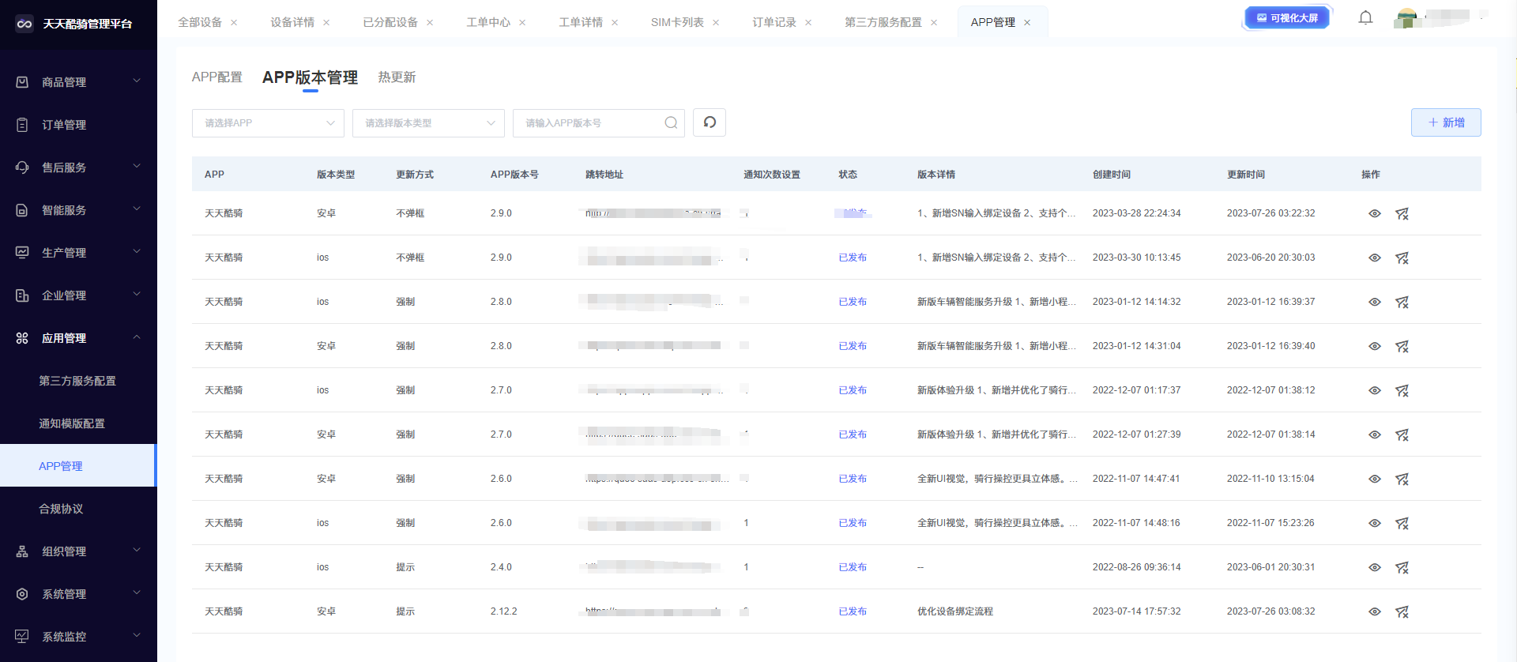Open the 请选择APP dropdown
1517x662 pixels.
click(x=268, y=122)
